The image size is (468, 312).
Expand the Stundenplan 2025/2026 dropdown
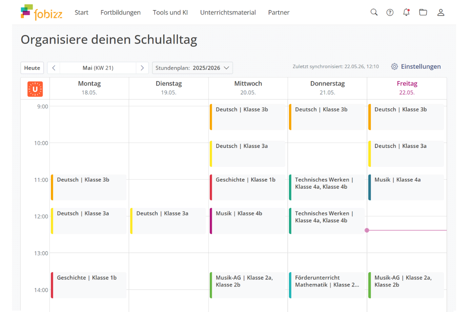point(192,68)
